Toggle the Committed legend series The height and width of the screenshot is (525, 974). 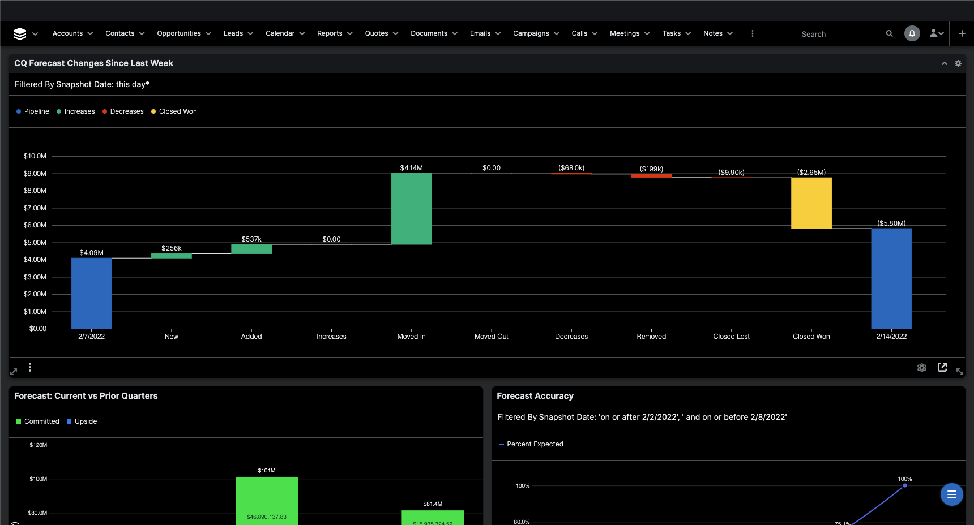point(38,421)
